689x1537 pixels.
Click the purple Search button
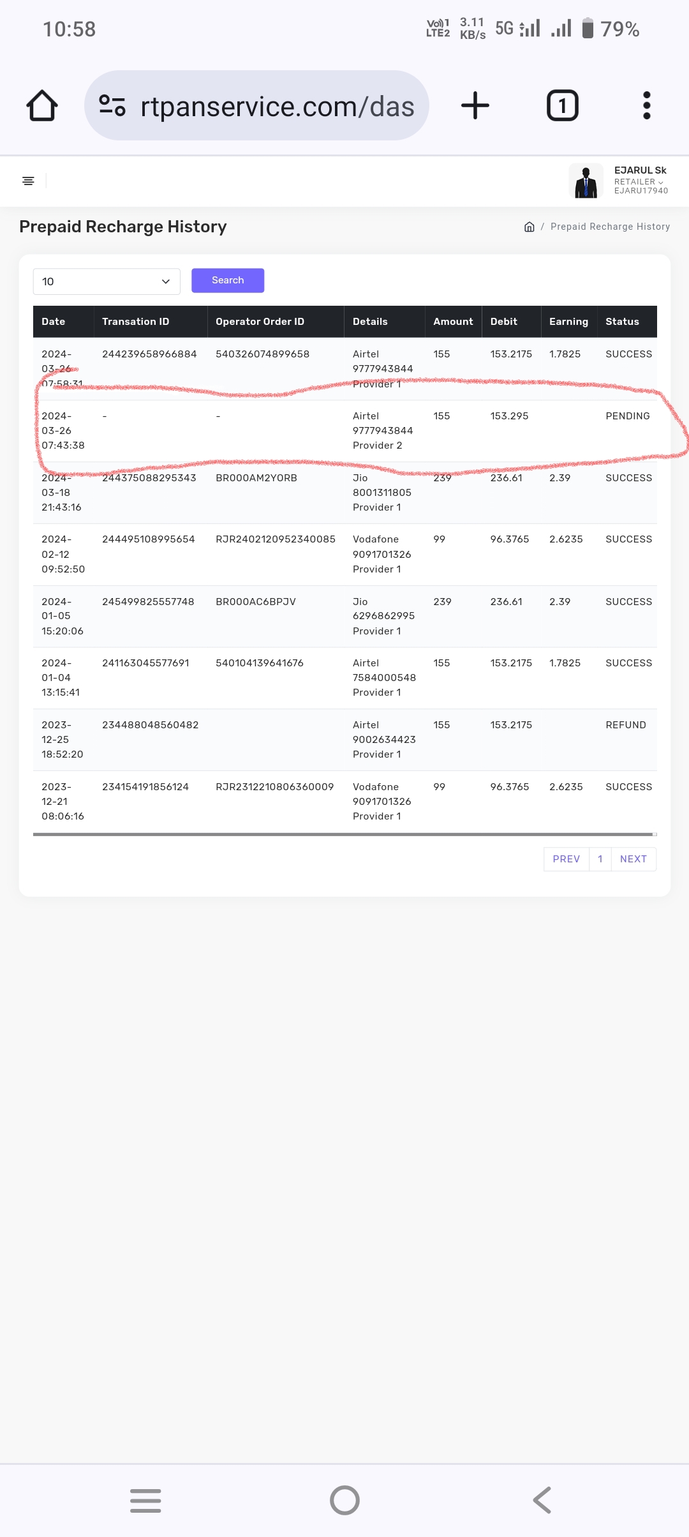coord(228,280)
